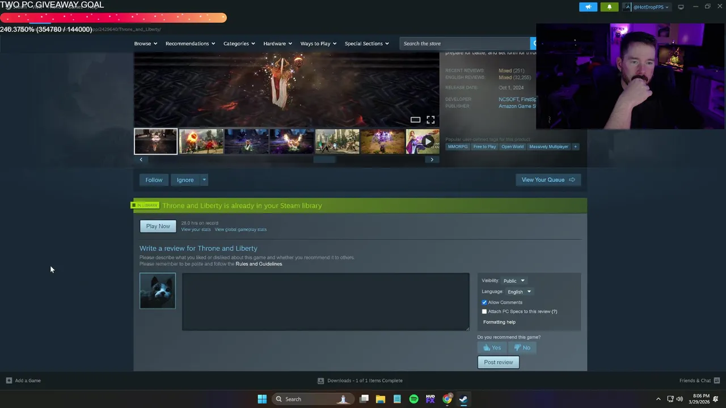726x408 pixels.
Task: Open Spotify from the taskbar
Action: click(413, 399)
